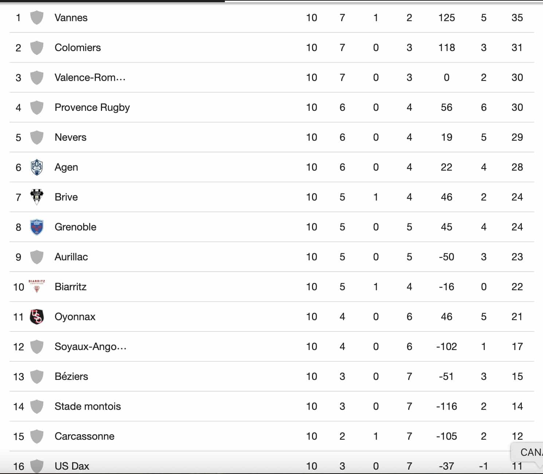The width and height of the screenshot is (543, 474).
Task: Open the Vannes team link
Action: (x=71, y=18)
